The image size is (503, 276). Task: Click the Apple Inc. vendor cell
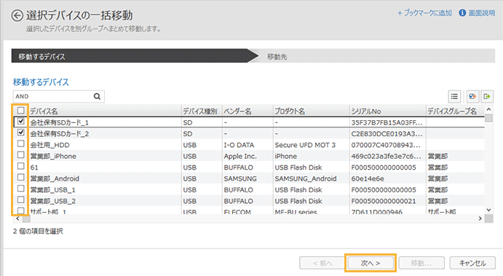tap(247, 156)
